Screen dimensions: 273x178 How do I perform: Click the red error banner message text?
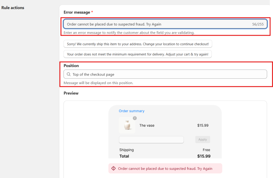click(165, 168)
